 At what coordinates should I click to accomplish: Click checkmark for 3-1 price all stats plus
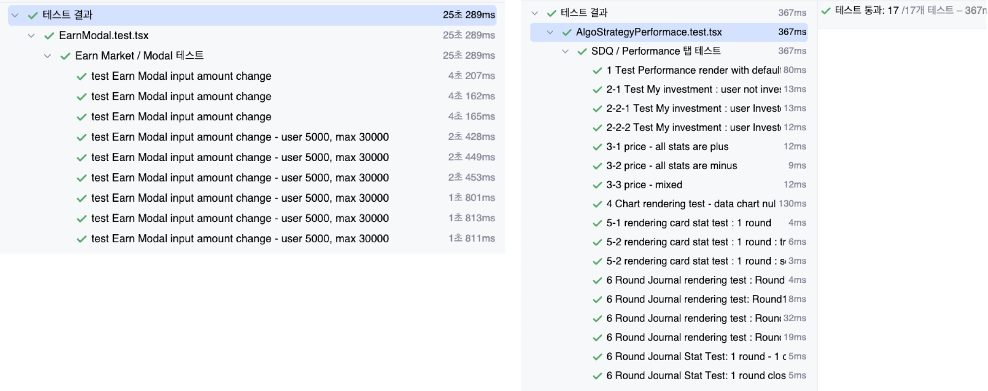click(x=597, y=147)
